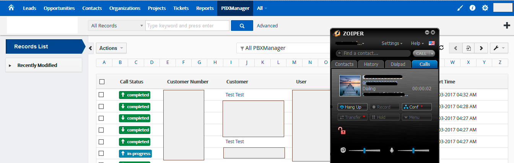
Task: Open the Tickets module
Action: (181, 8)
